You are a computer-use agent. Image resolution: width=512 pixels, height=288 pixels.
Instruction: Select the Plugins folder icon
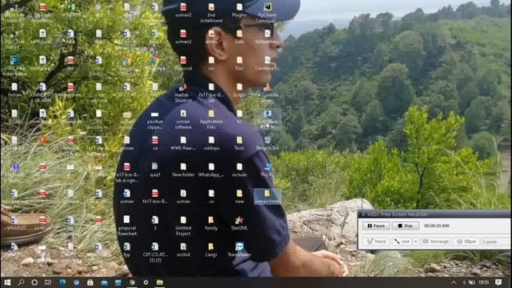(x=239, y=10)
